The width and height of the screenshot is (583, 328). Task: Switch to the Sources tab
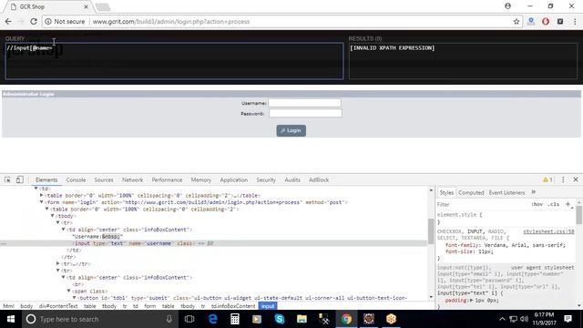pos(104,179)
